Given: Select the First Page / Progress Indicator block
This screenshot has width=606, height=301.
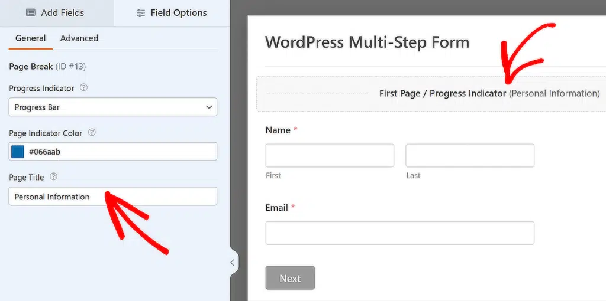Looking at the screenshot, I should coord(431,94).
